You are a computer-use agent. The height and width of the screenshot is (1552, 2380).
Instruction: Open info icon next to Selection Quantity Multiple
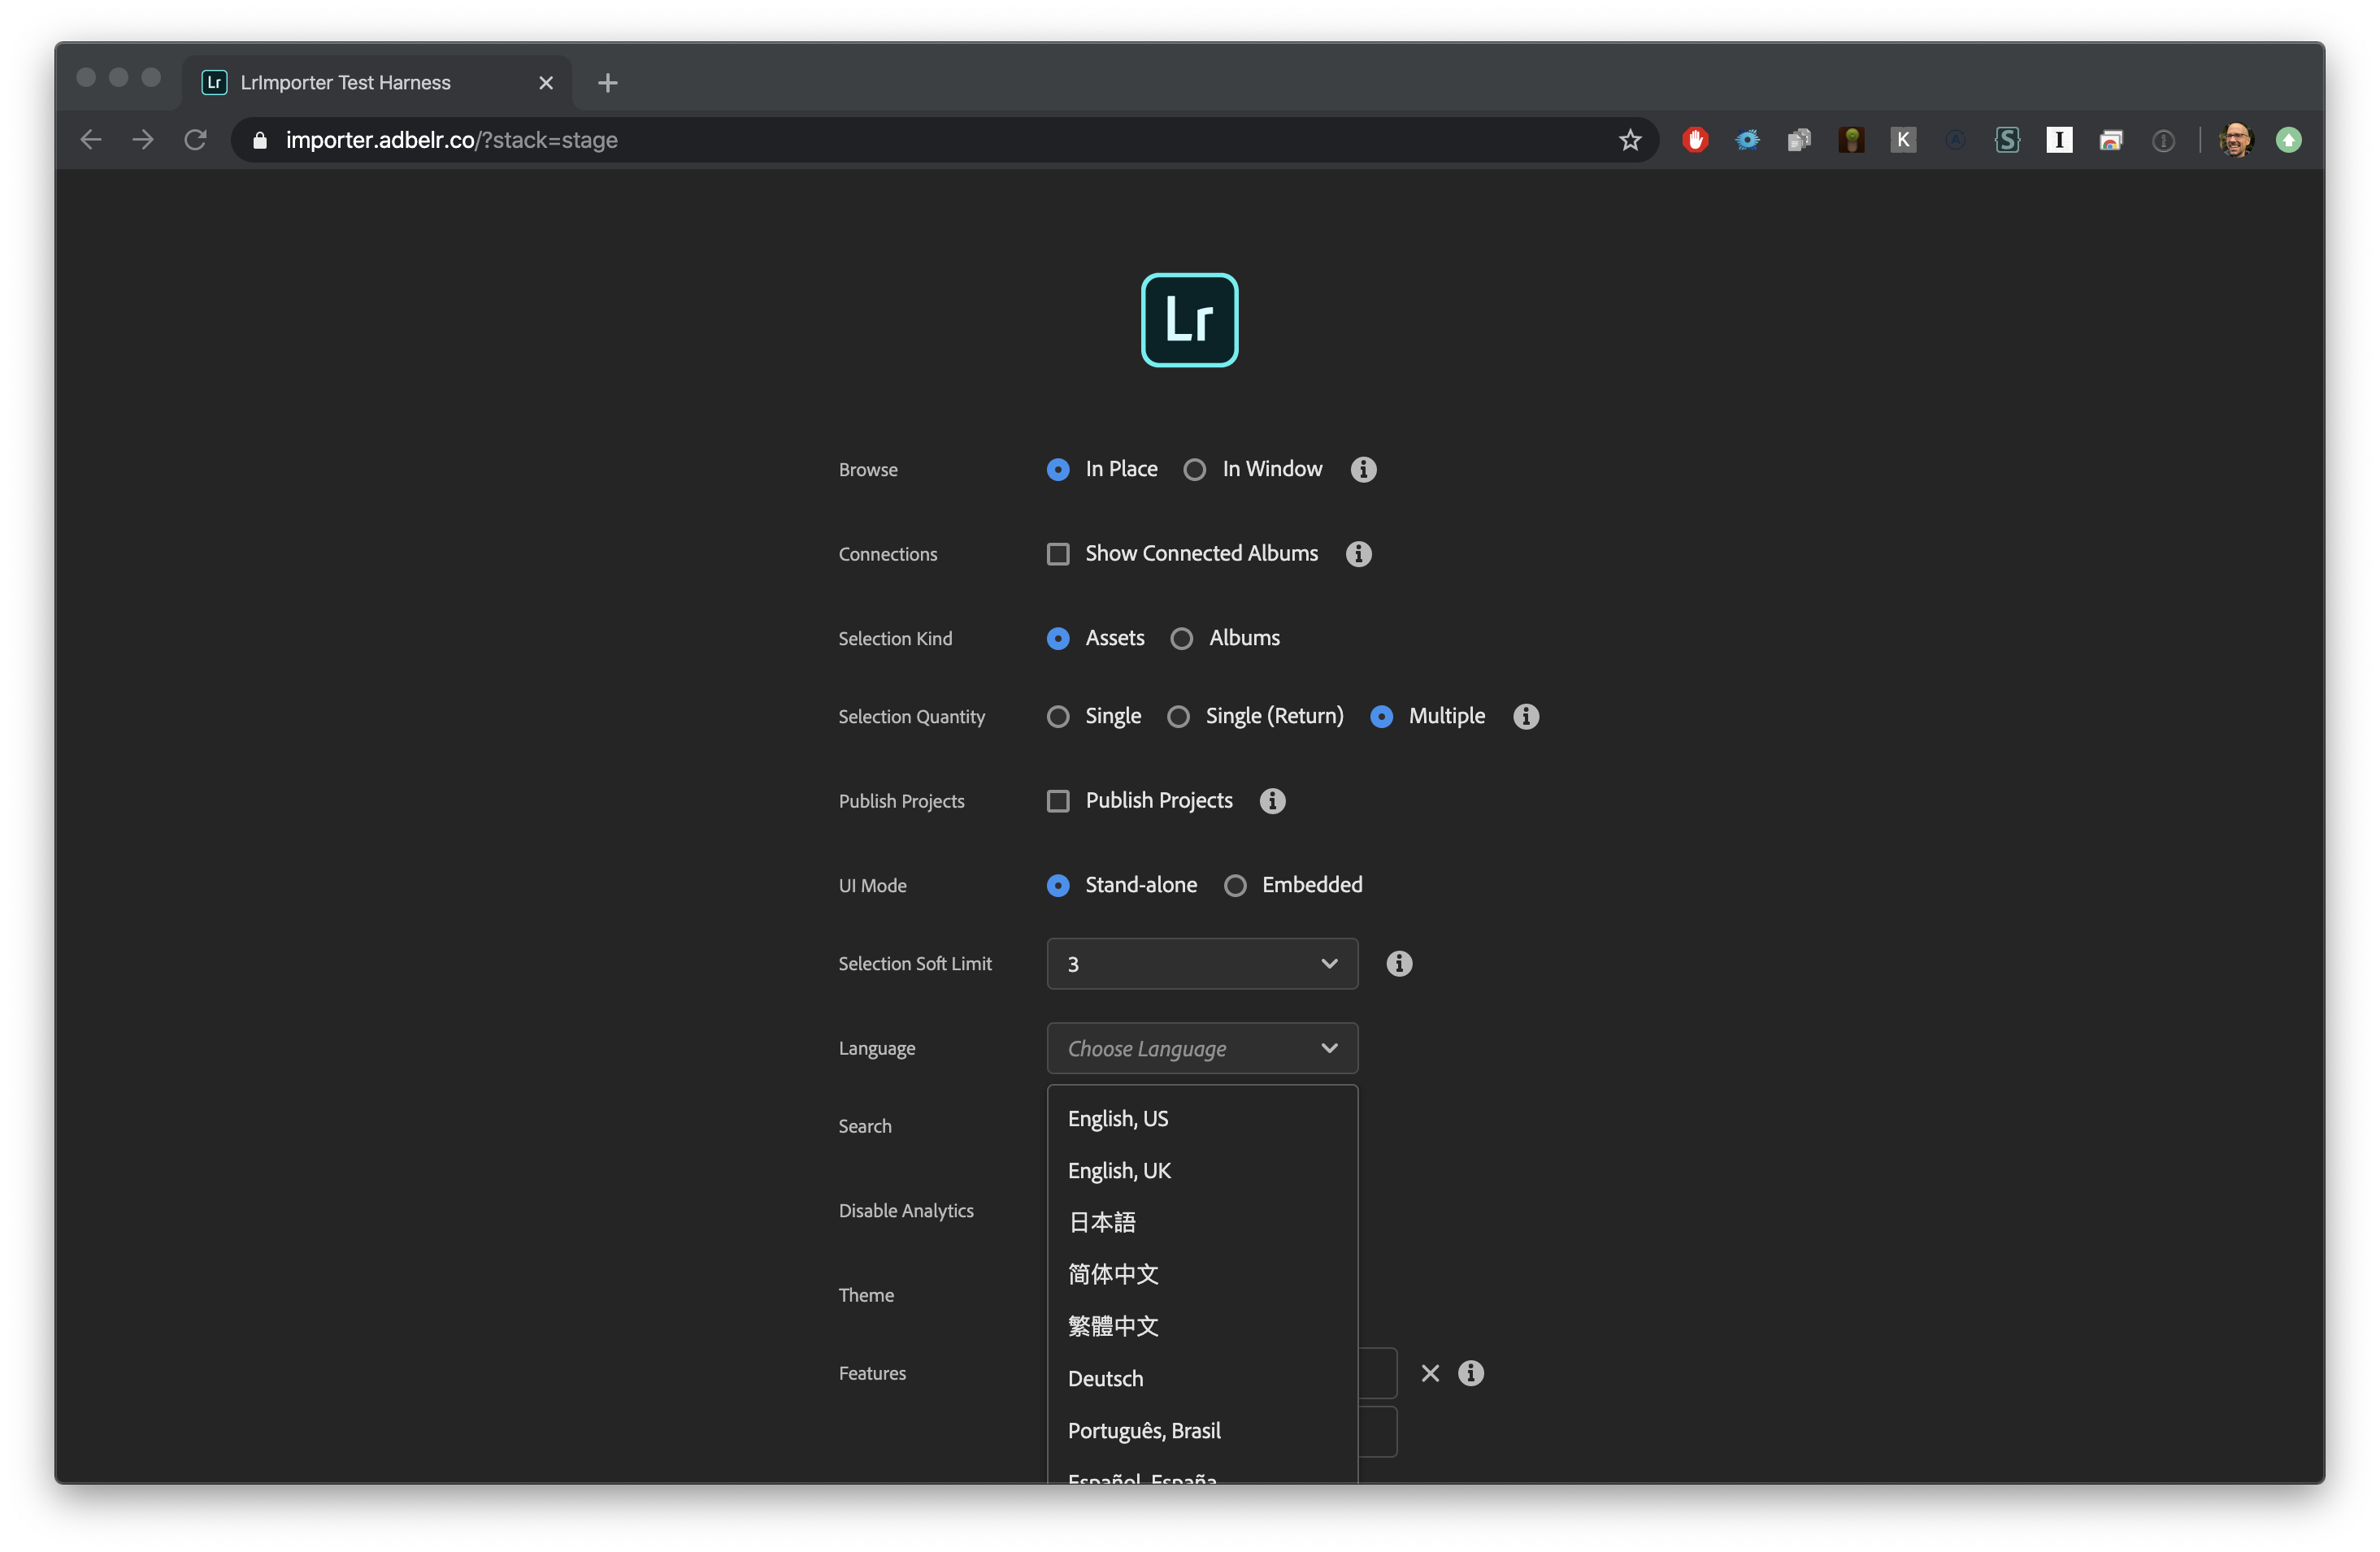click(x=1525, y=717)
